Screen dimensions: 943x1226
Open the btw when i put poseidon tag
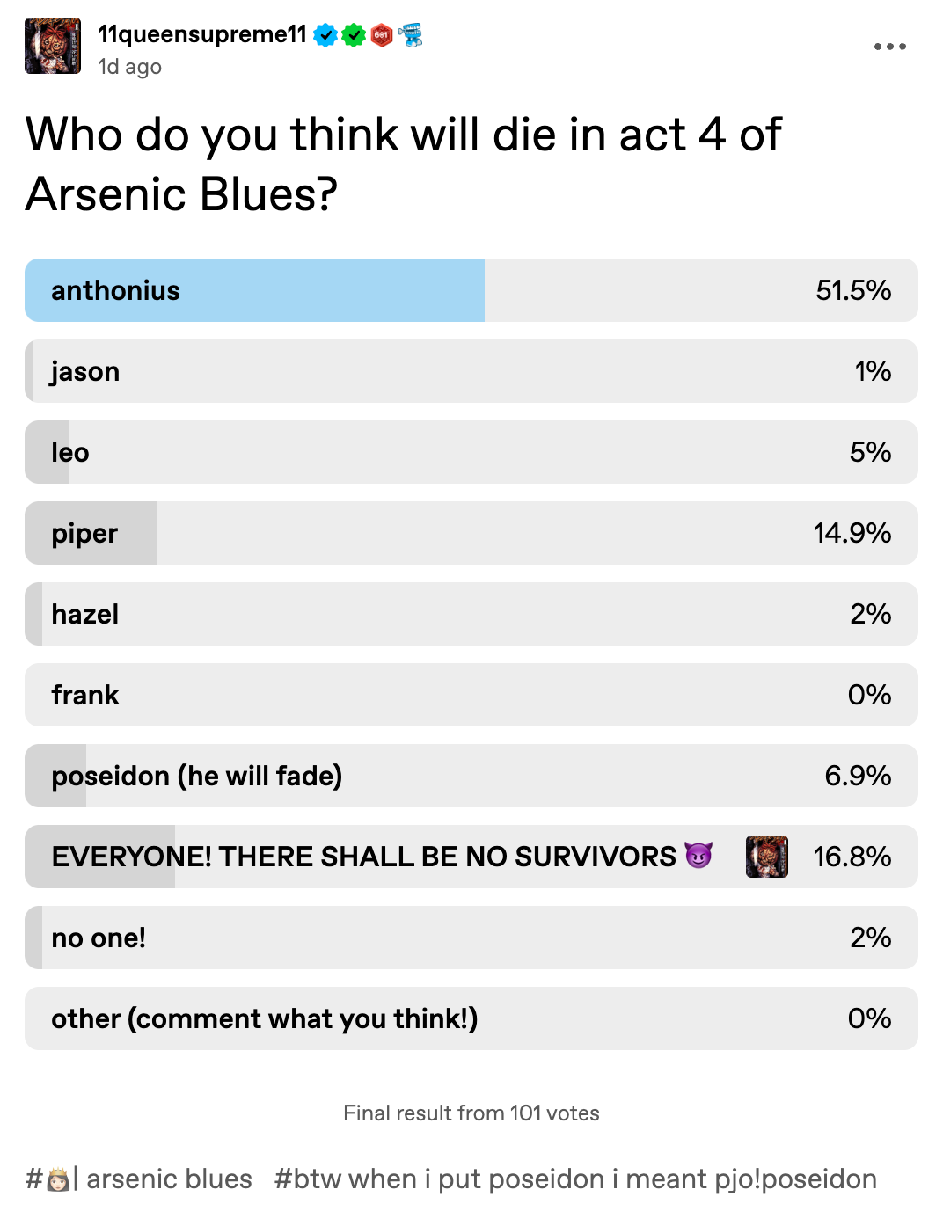pos(575,1179)
